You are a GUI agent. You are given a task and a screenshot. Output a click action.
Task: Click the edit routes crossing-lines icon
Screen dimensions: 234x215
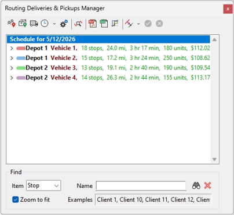point(129,24)
